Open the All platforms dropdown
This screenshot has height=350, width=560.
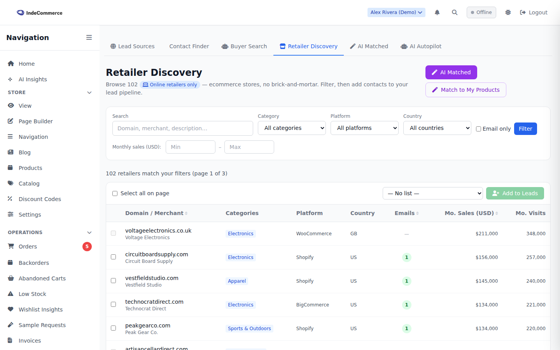pyautogui.click(x=364, y=128)
